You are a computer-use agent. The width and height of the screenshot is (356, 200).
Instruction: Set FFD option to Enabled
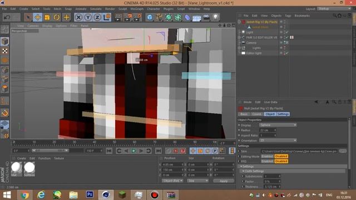(x=267, y=161)
